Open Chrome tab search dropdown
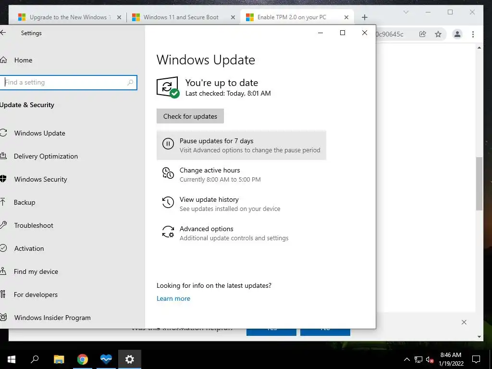 click(x=406, y=12)
